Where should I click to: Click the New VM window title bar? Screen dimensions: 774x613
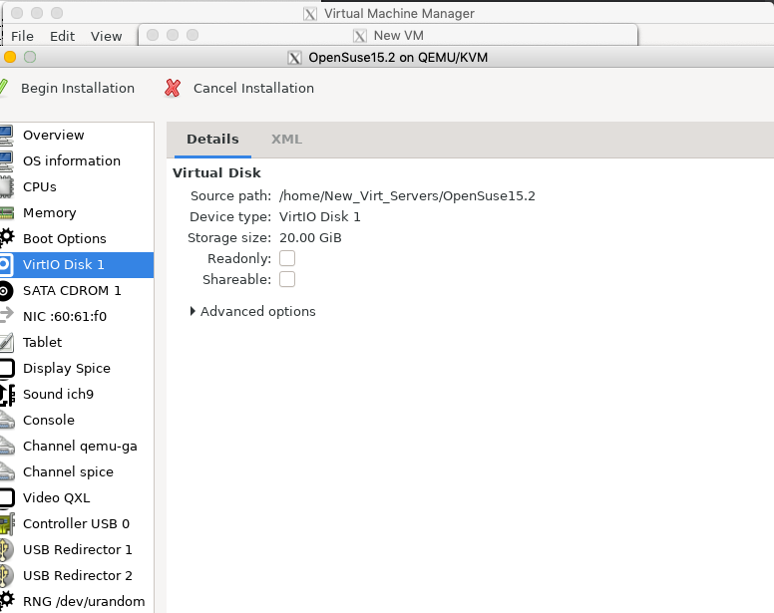click(388, 36)
